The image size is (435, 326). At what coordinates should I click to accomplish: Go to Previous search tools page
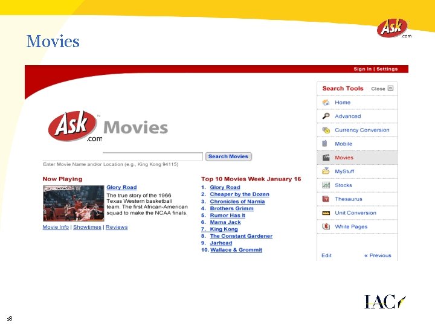tap(378, 255)
